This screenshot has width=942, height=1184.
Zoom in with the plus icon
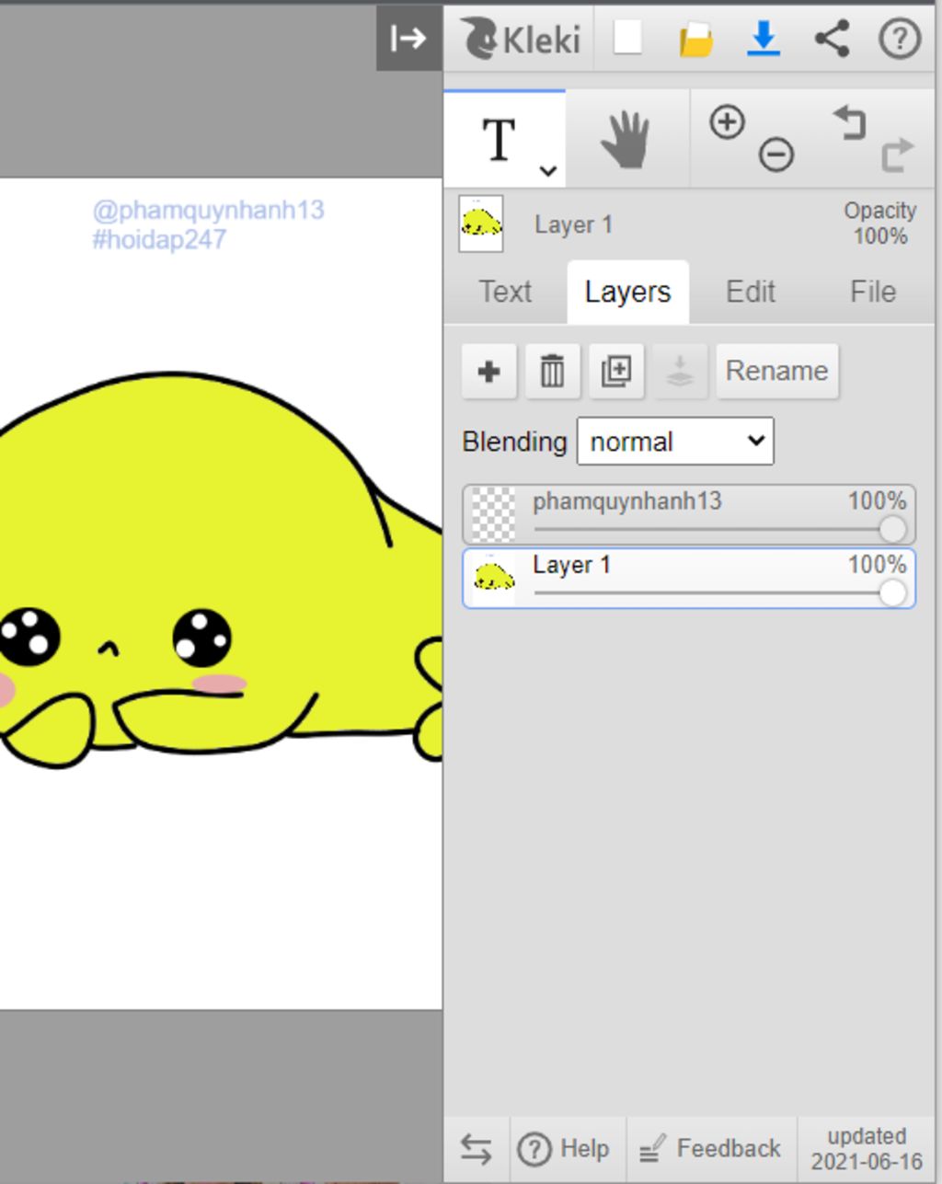[727, 122]
